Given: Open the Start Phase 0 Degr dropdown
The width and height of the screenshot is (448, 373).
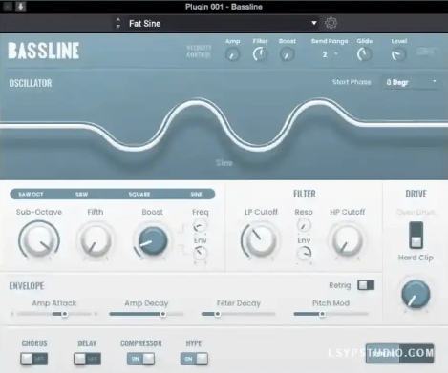Looking at the screenshot, I should click(411, 82).
